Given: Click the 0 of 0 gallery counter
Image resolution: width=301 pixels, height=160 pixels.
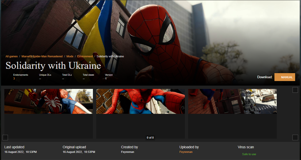Looking at the screenshot, I should (x=150, y=138).
